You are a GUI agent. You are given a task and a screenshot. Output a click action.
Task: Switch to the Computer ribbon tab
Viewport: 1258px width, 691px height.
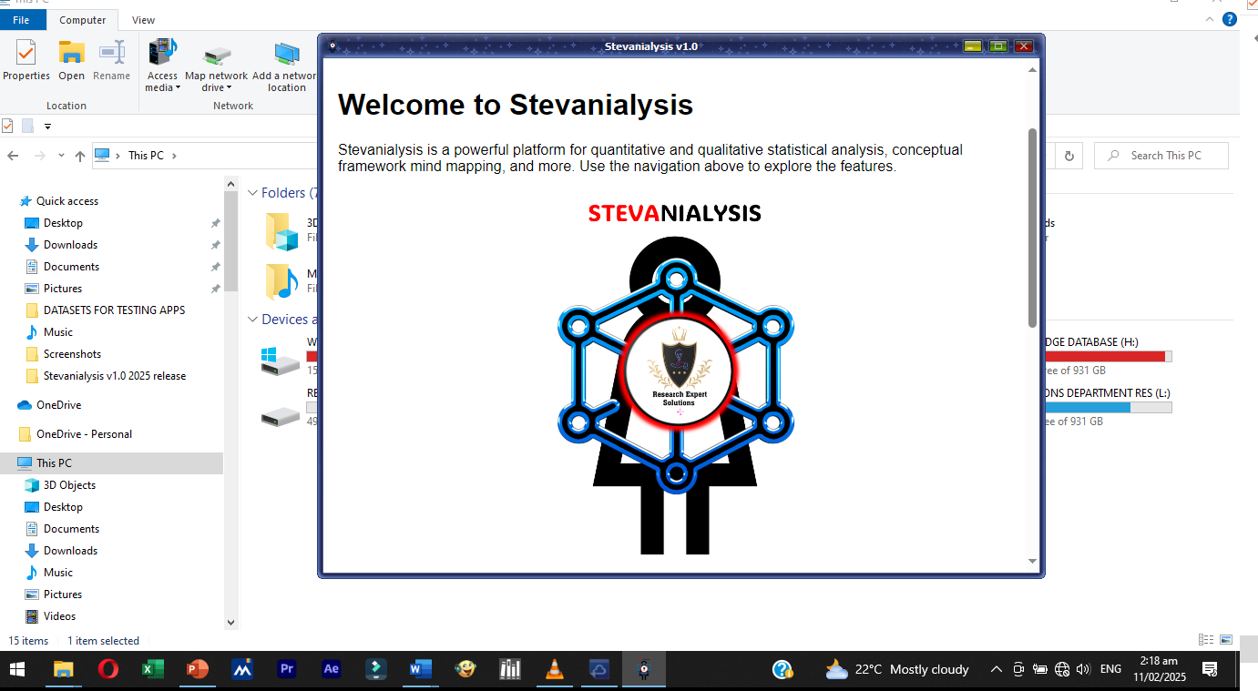click(x=83, y=19)
